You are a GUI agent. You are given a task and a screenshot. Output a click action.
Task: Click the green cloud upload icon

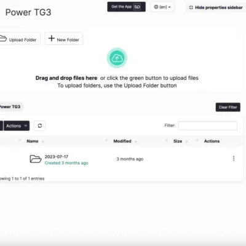point(117,58)
